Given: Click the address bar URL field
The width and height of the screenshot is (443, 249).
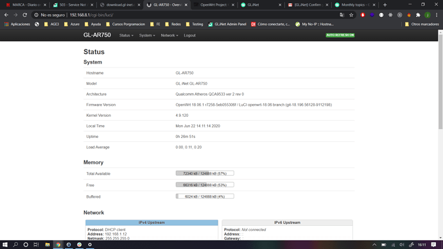Looking at the screenshot, I should click(186, 15).
